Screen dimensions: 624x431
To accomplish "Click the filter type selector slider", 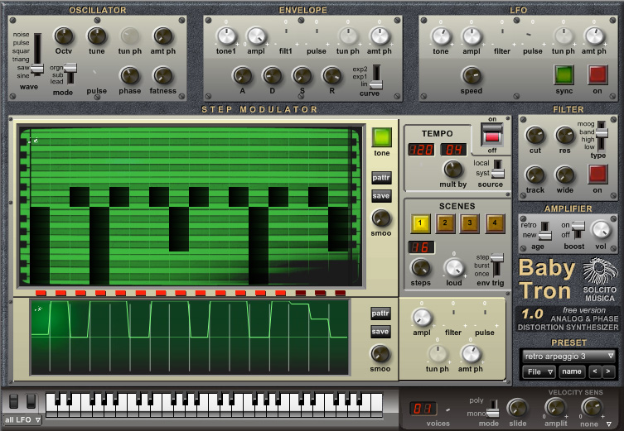I will coord(602,136).
